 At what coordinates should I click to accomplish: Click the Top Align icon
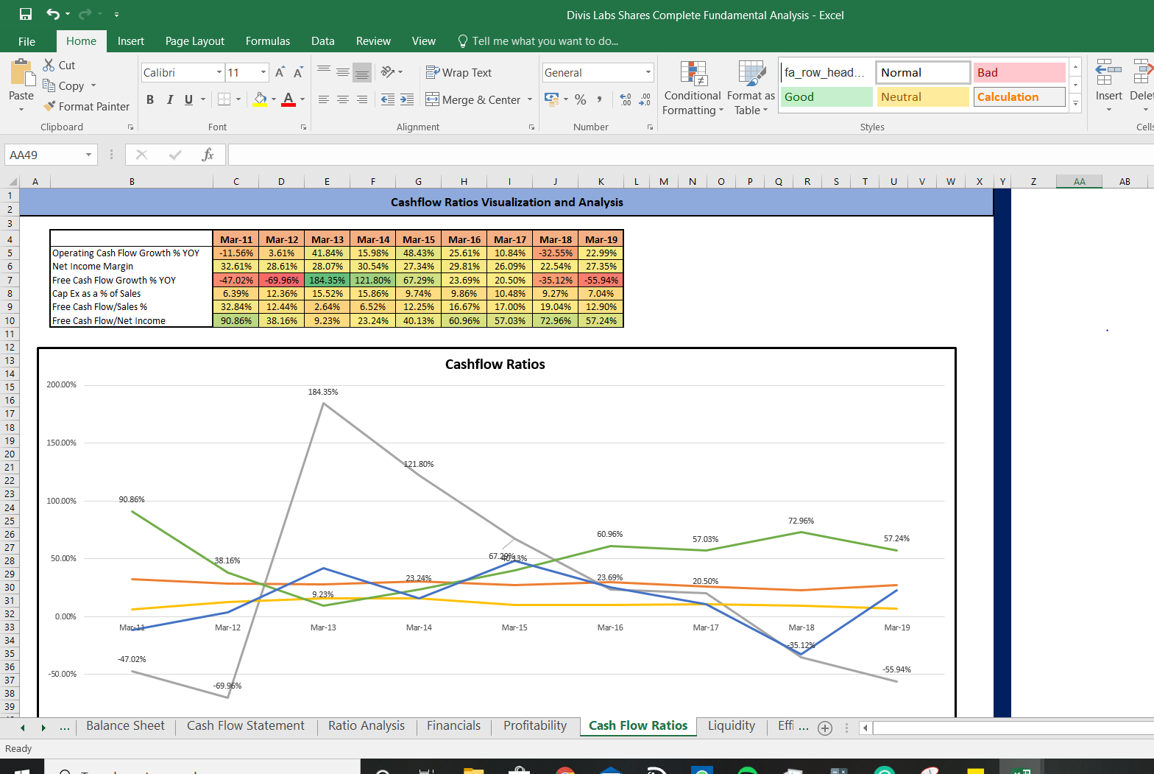click(324, 71)
